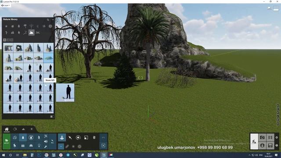Go to library page 1
281x158 pixels.
coord(5,40)
